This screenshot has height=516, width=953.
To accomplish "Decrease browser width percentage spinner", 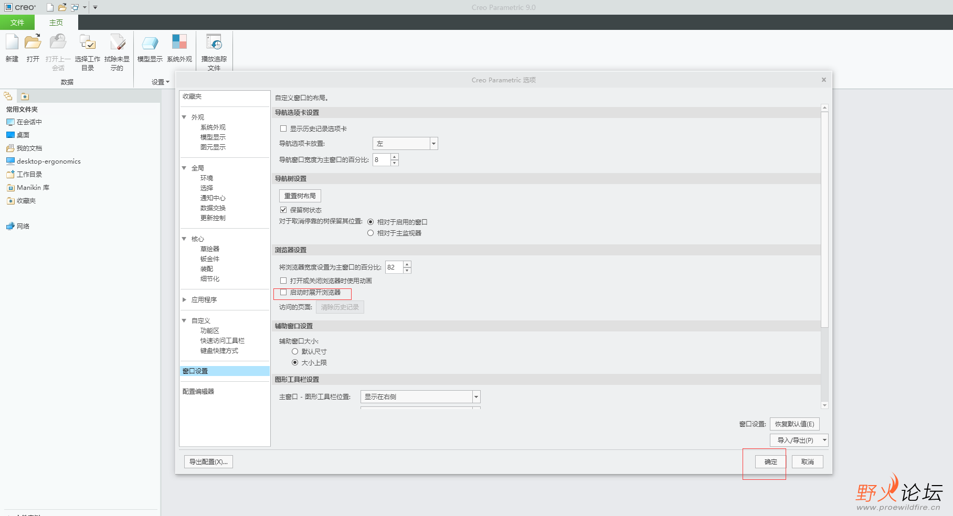I will 407,270.
